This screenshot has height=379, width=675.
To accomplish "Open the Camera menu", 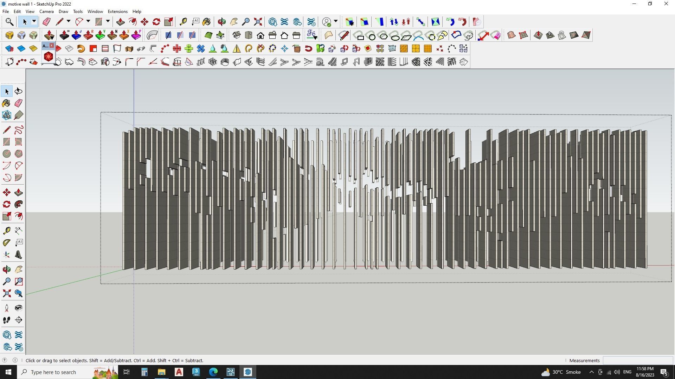I will 46,12.
